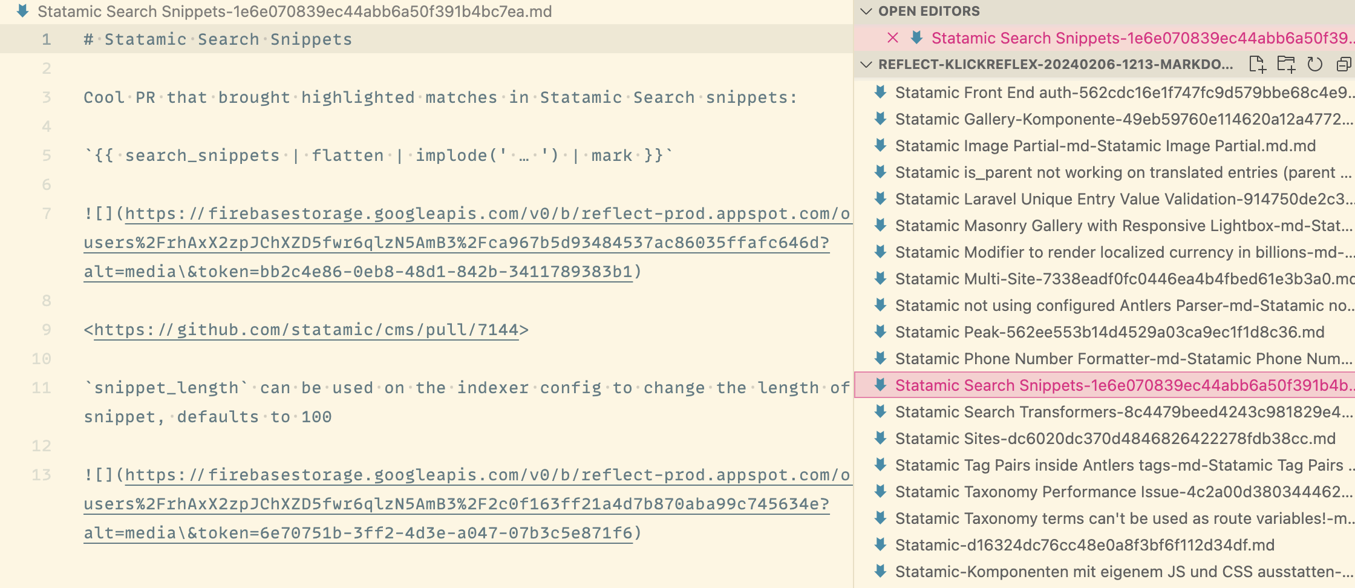Open Statamic Masonry Gallery file
This screenshot has width=1355, height=588.
(1105, 226)
